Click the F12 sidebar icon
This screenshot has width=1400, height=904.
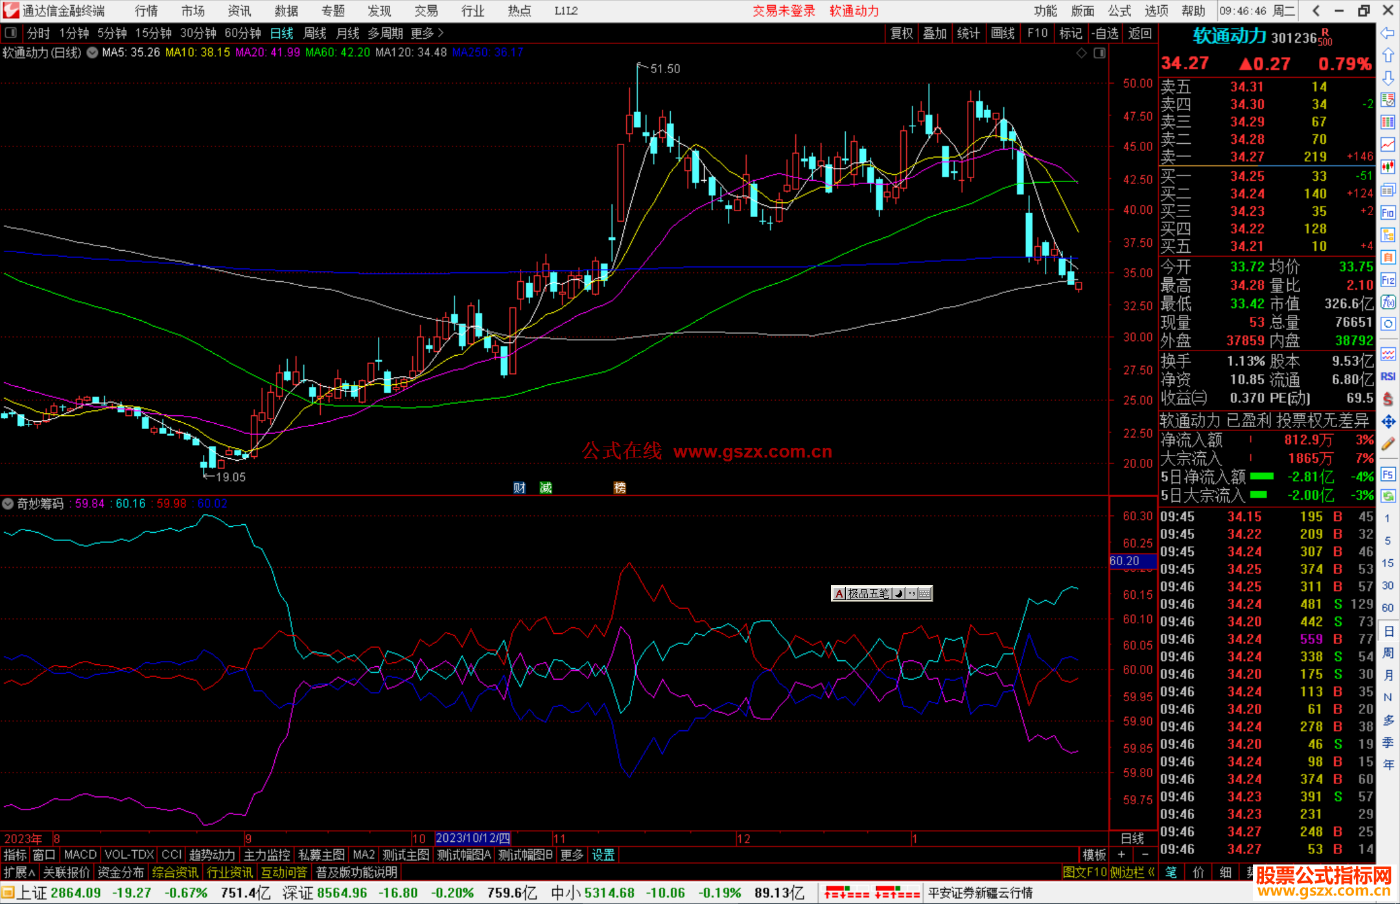pyautogui.click(x=1388, y=280)
